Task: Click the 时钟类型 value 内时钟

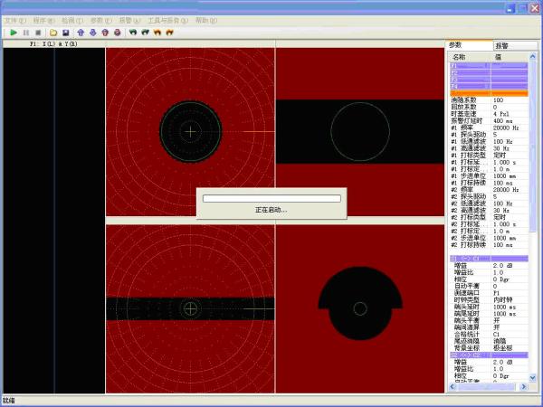Action: tap(502, 300)
